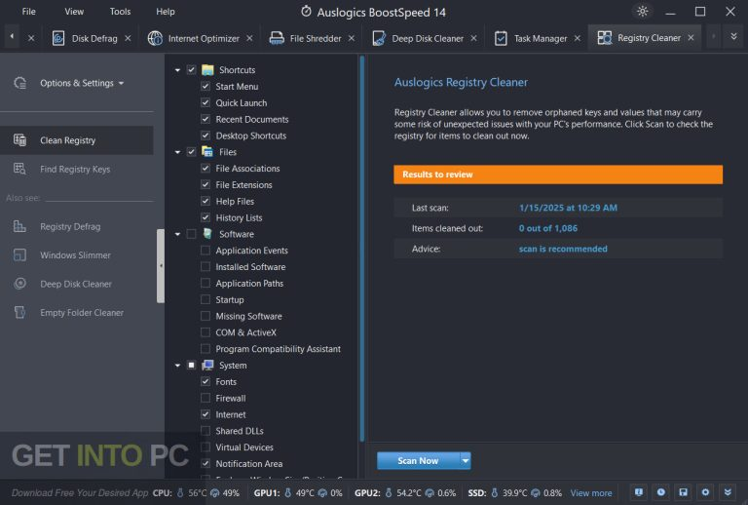This screenshot has height=505, width=748.
Task: Click View more link in status bar
Action: 591,493
